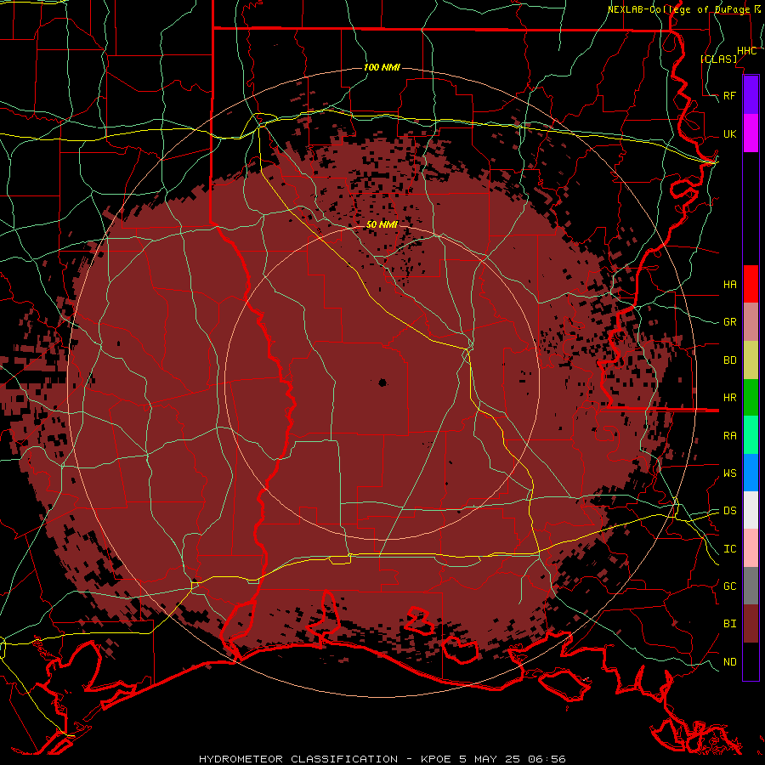Click the DS white legend swatch
Image resolution: width=765 pixels, height=765 pixels.
751,510
